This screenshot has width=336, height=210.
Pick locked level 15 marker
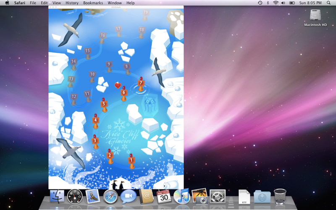pyautogui.click(x=88, y=54)
